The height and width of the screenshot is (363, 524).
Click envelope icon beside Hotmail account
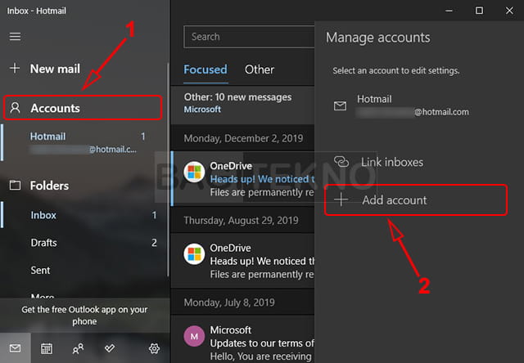point(341,105)
